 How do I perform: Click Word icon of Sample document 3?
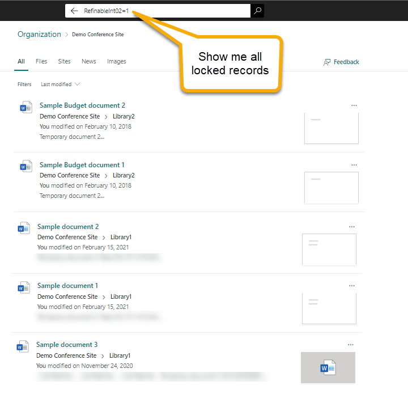coord(23,346)
